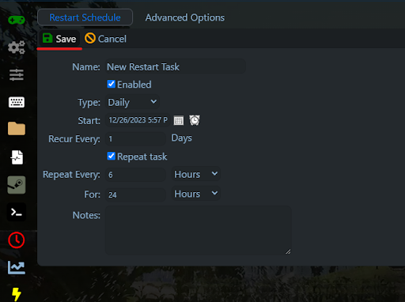
Task: Open the sliders configuration sidebar icon
Action: click(17, 75)
